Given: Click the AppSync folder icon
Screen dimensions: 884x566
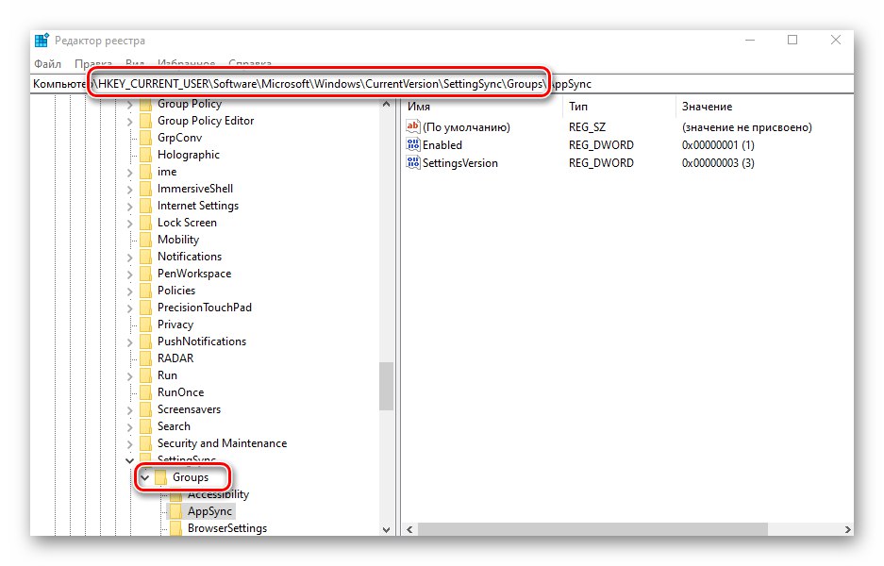Looking at the screenshot, I should 175,511.
